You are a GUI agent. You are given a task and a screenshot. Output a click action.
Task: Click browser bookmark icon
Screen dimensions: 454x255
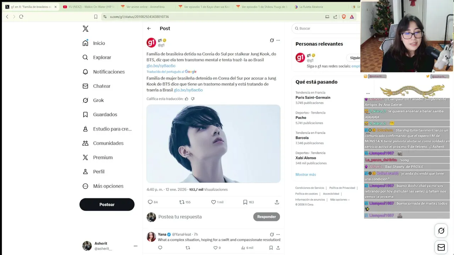[x=96, y=17]
